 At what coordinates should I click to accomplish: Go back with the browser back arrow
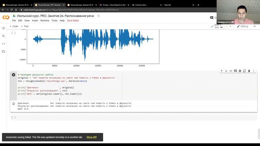(3, 10)
